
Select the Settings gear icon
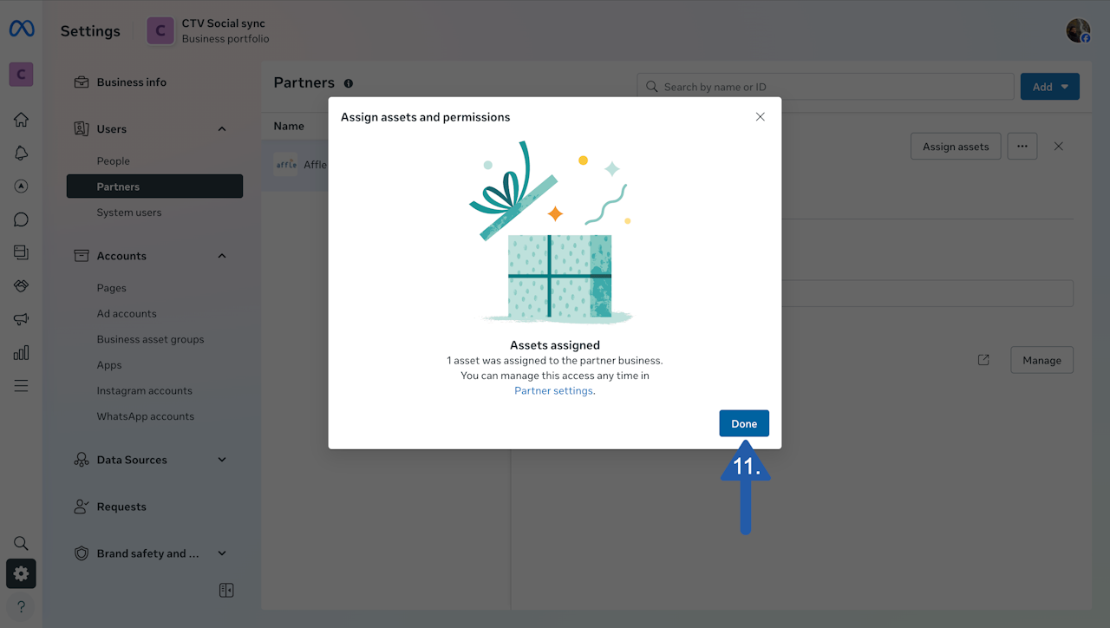(x=22, y=574)
